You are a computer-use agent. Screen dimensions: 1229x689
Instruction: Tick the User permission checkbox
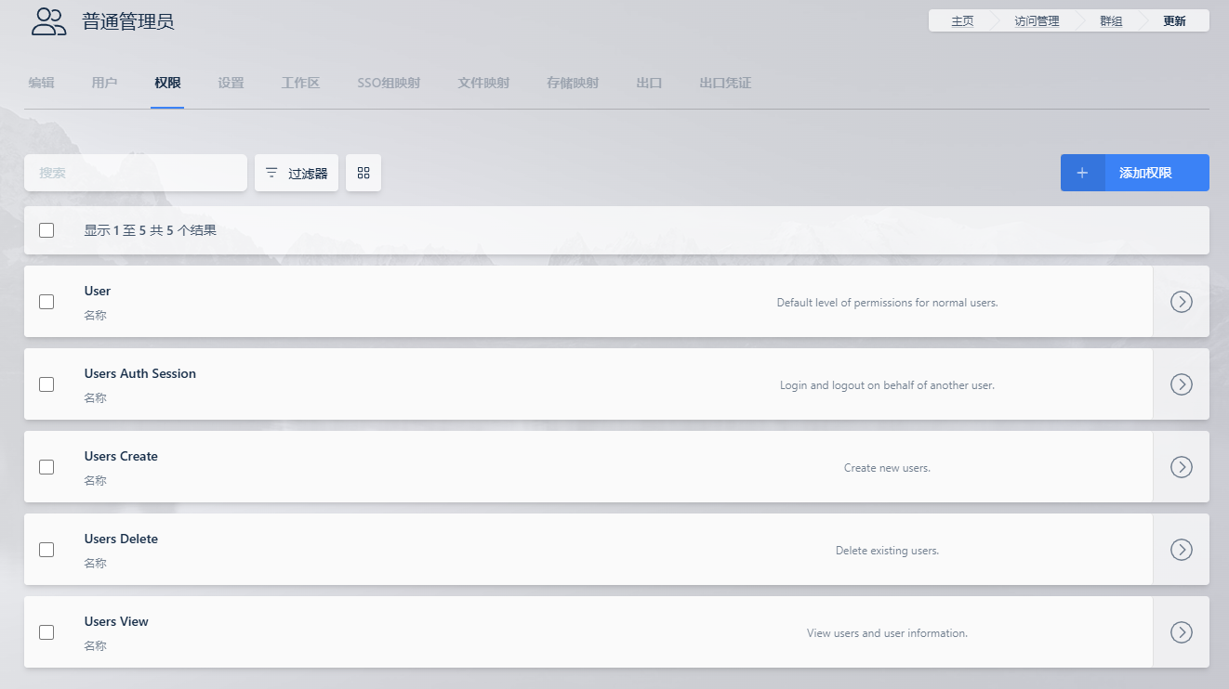coord(46,302)
